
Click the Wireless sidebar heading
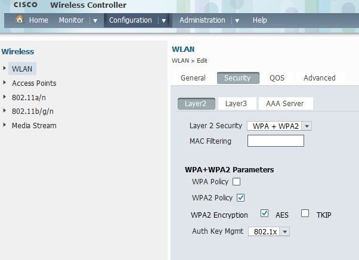pyautogui.click(x=18, y=51)
